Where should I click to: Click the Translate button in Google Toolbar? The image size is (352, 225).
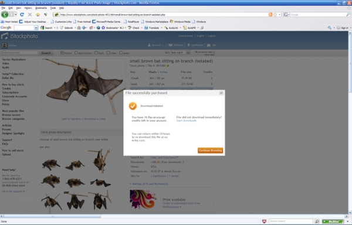151,28
